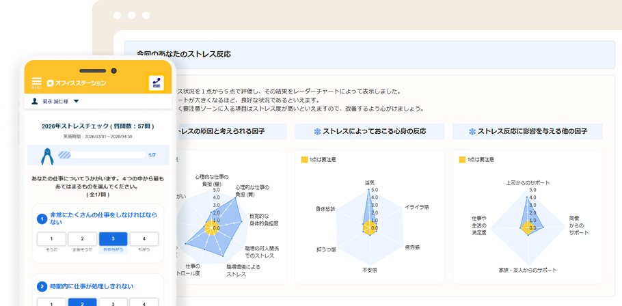This screenshot has width=622, height=306.
Task: Click the yellow 1点は要注意 legend swatch in the middle chart
Action: coord(304,160)
